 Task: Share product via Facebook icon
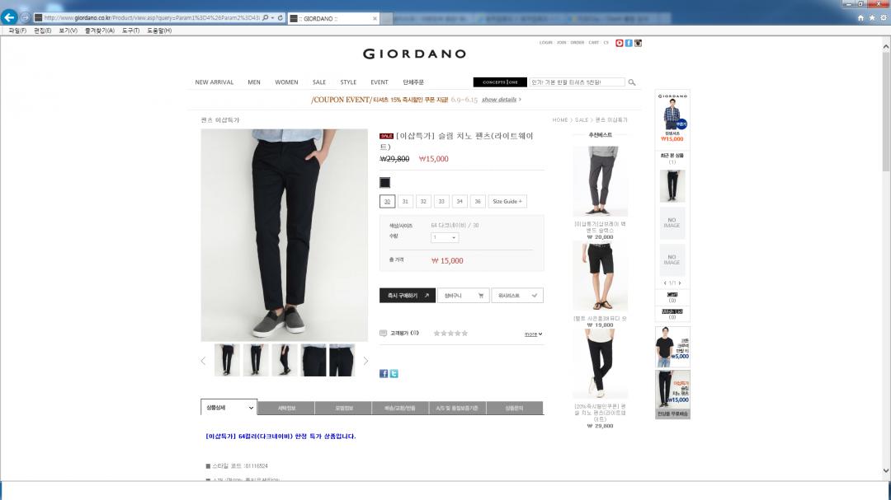[384, 373]
